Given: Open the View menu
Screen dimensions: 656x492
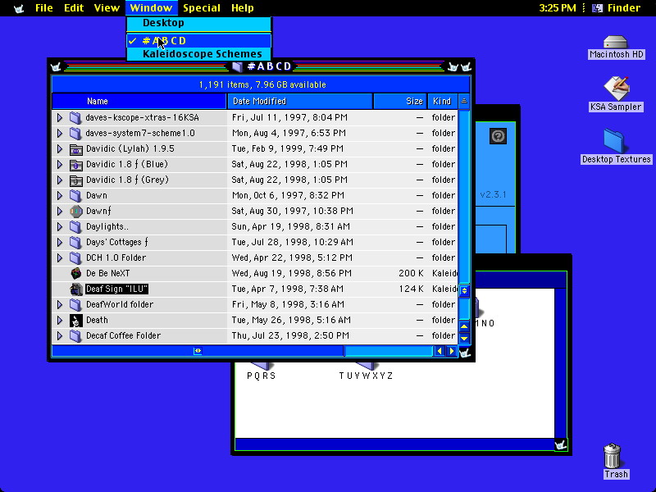Looking at the screenshot, I should (107, 8).
